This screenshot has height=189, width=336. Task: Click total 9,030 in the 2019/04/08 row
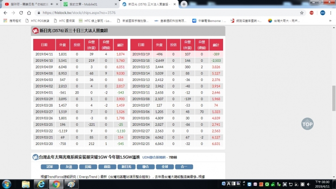[120, 73]
